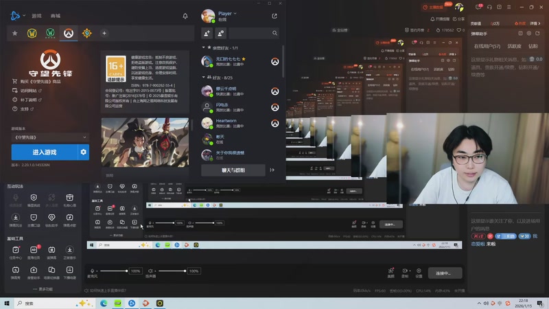The height and width of the screenshot is (309, 549).
Task: Adjust the microphone volume slider
Action: click(x=113, y=271)
